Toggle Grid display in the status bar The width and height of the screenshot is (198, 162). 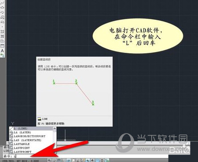59,160
